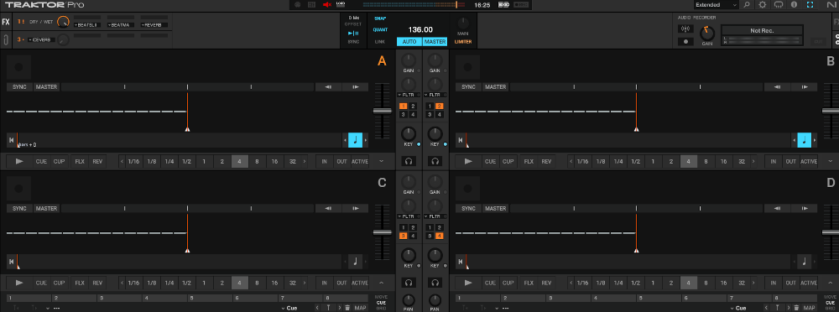Toggle the highlighted keylock note on Deck B
839x312 pixels.
(805, 140)
